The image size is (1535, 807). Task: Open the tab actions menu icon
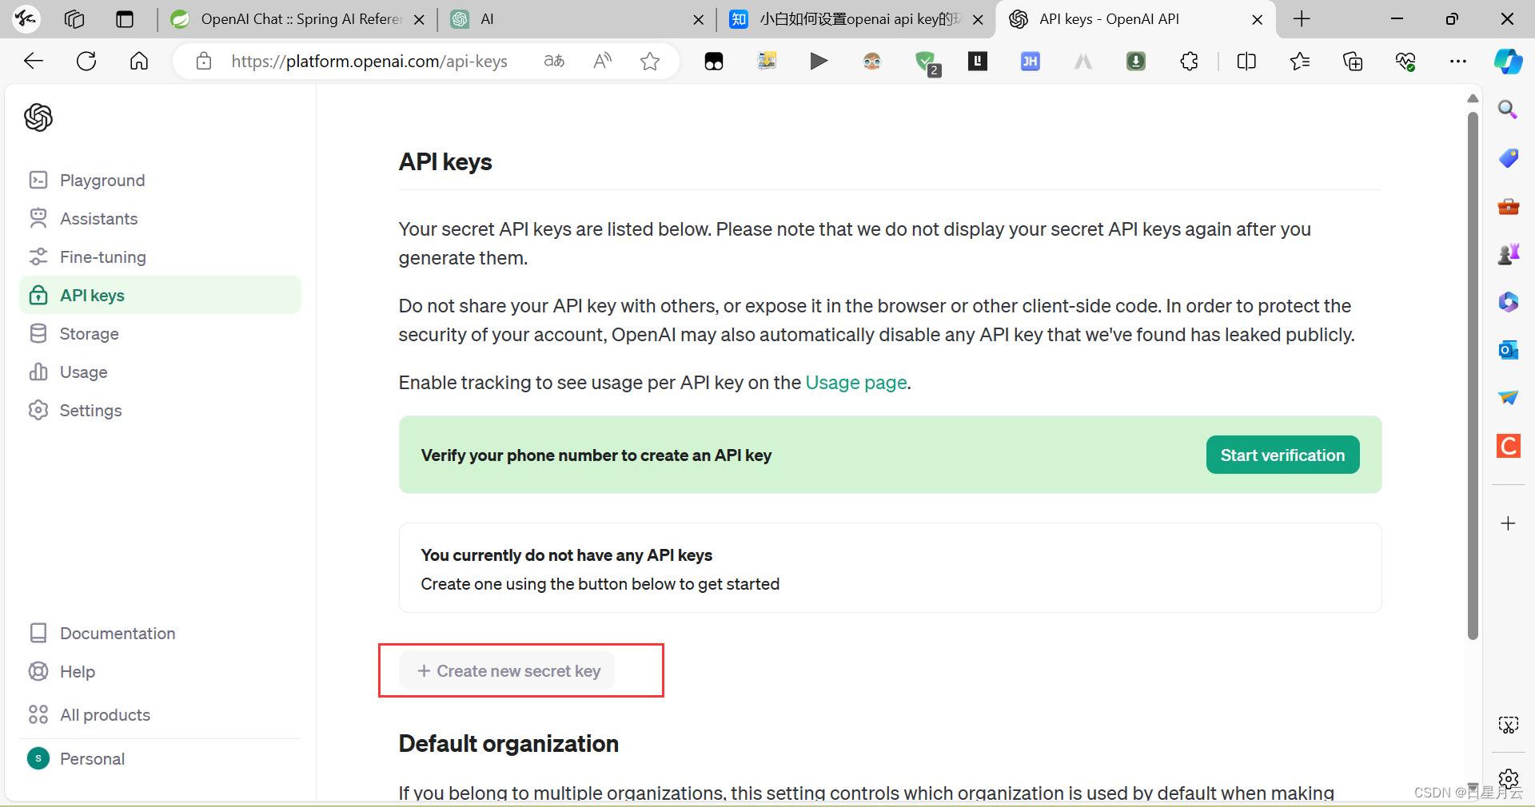click(125, 19)
